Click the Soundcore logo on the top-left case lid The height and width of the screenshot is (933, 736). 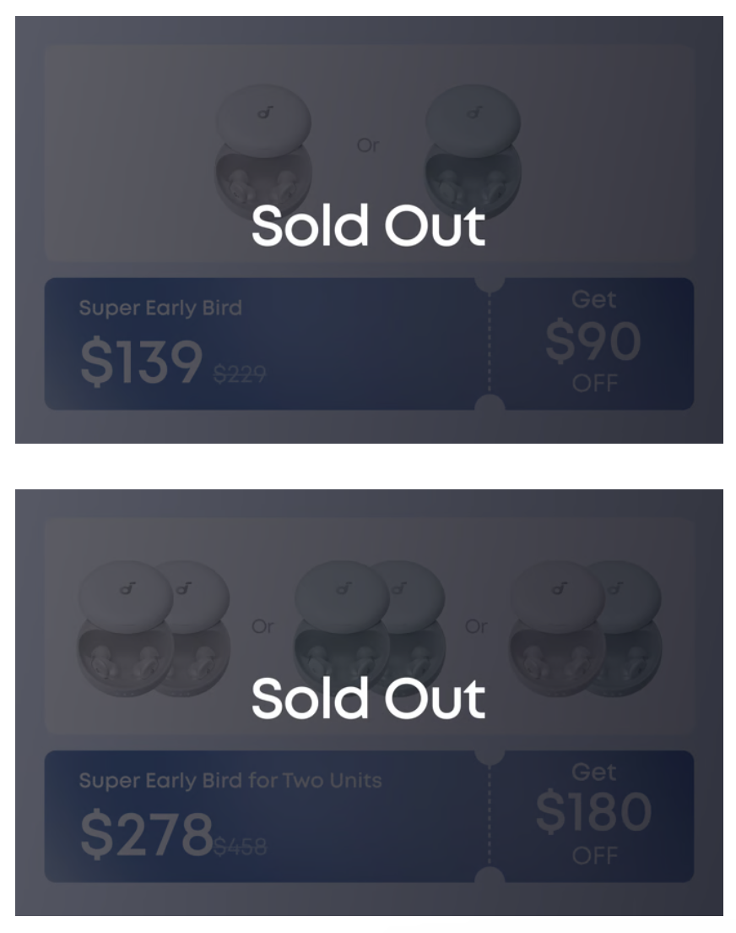pos(262,112)
